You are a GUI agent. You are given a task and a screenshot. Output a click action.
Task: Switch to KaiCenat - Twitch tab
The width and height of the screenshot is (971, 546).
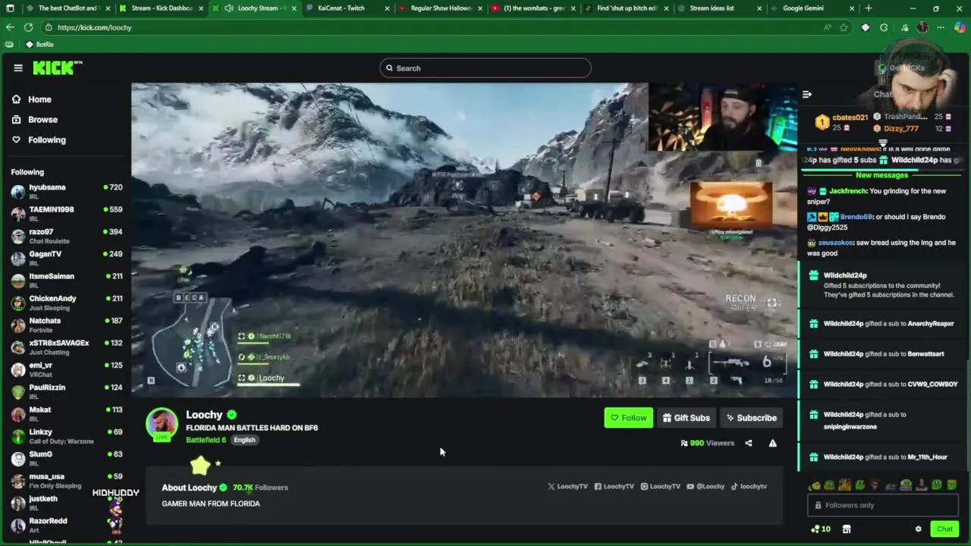click(x=347, y=8)
